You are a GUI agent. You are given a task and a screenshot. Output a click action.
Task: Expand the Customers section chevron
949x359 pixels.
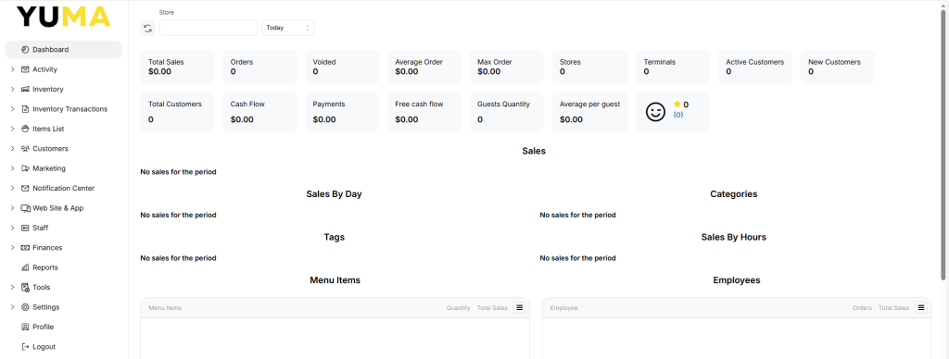click(13, 149)
